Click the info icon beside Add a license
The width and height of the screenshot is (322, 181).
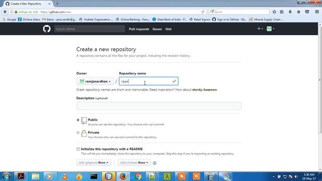pyautogui.click(x=154, y=163)
